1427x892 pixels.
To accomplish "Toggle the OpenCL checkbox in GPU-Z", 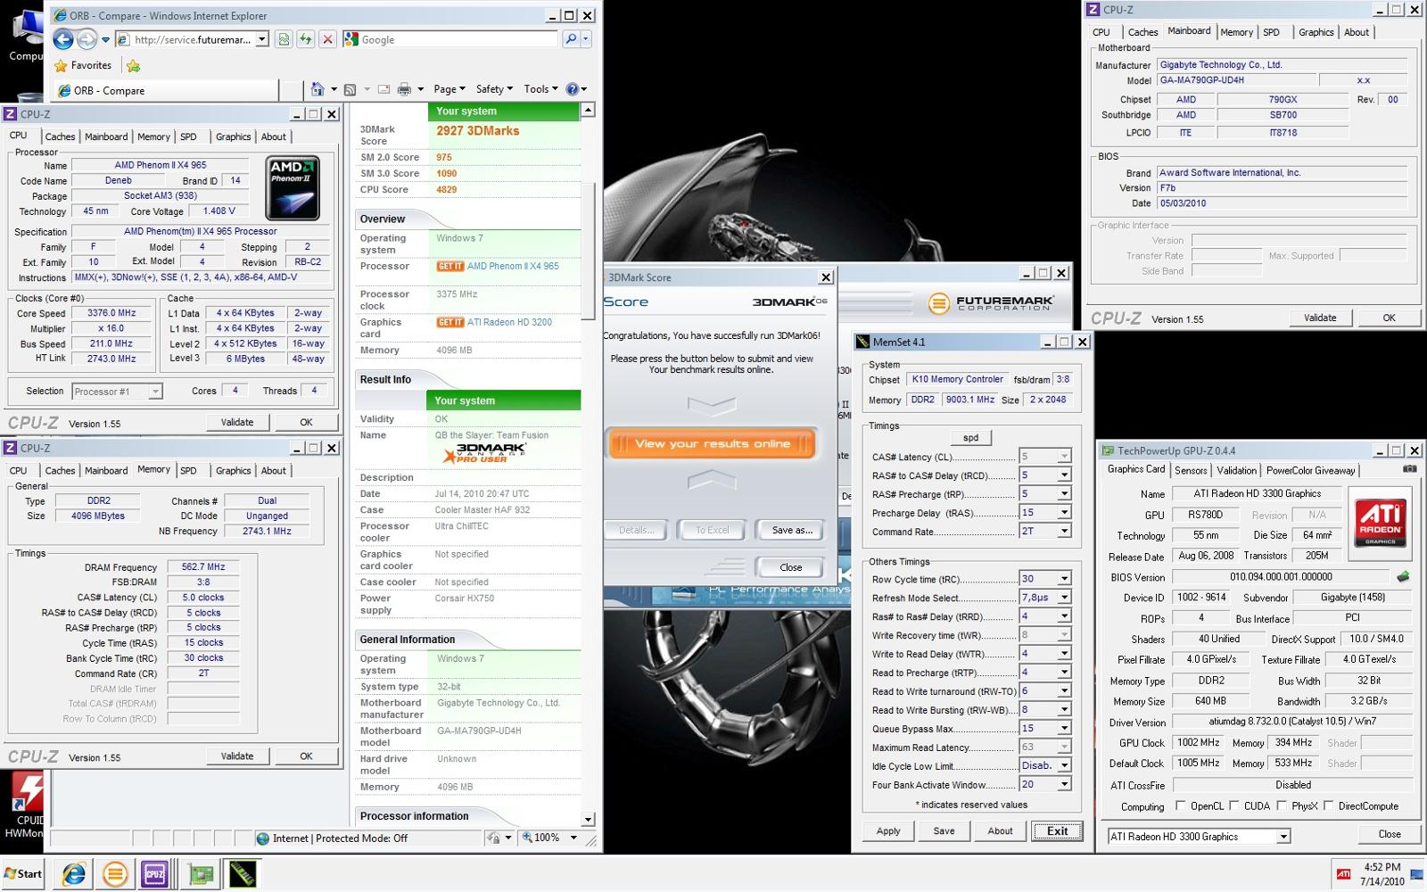I will tap(1181, 805).
